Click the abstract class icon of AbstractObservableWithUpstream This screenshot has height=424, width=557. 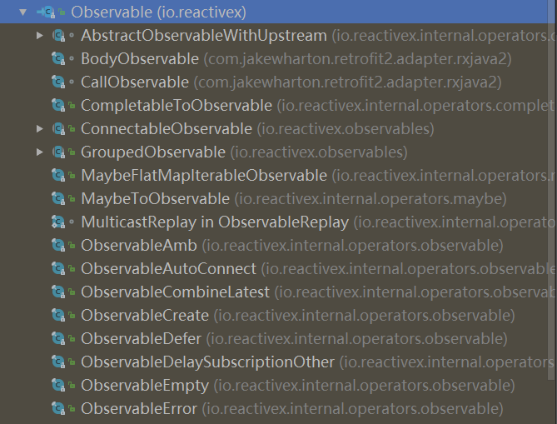point(58,36)
